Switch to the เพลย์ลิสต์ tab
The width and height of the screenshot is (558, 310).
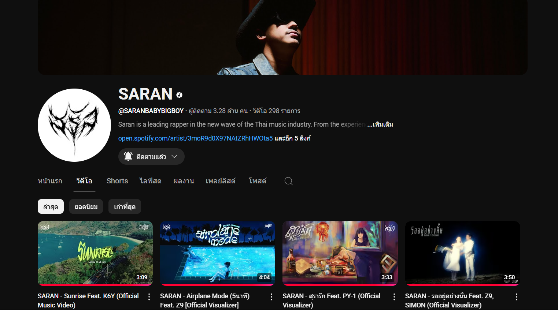click(x=221, y=181)
